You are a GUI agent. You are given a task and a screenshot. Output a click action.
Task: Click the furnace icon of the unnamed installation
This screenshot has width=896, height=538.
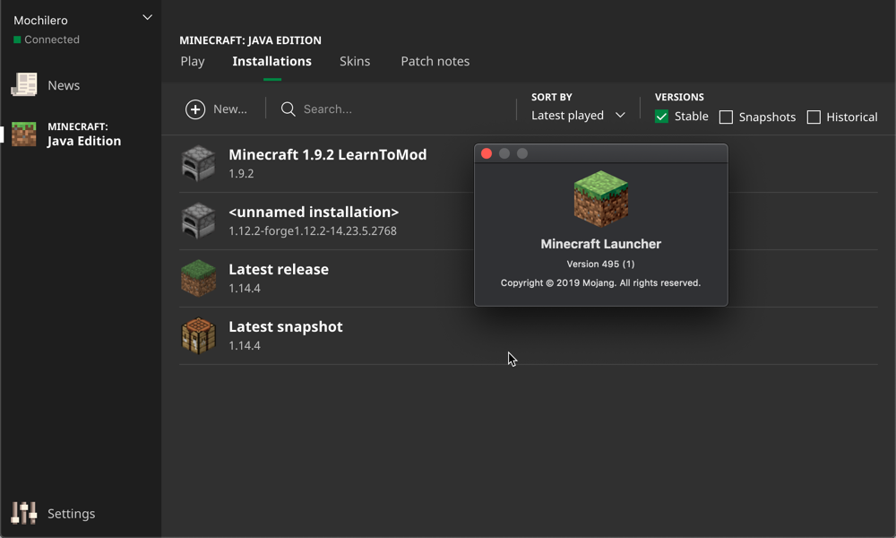coord(199,221)
